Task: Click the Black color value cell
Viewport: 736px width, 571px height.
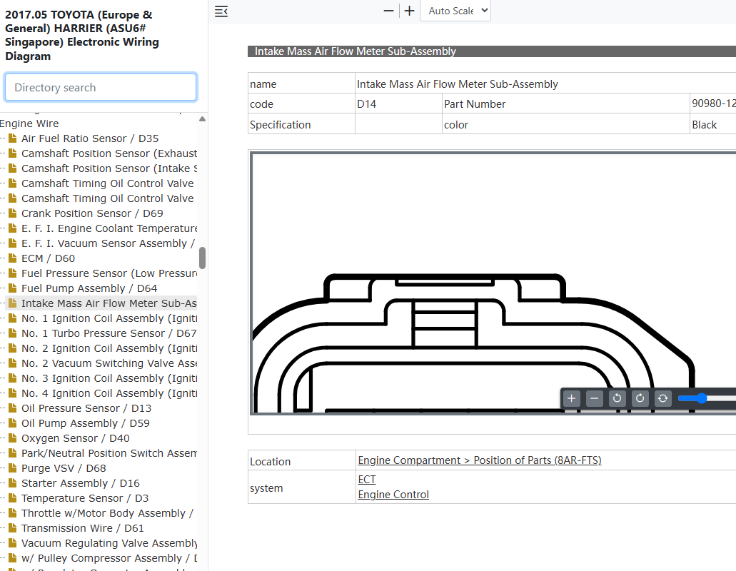Action: (x=713, y=124)
